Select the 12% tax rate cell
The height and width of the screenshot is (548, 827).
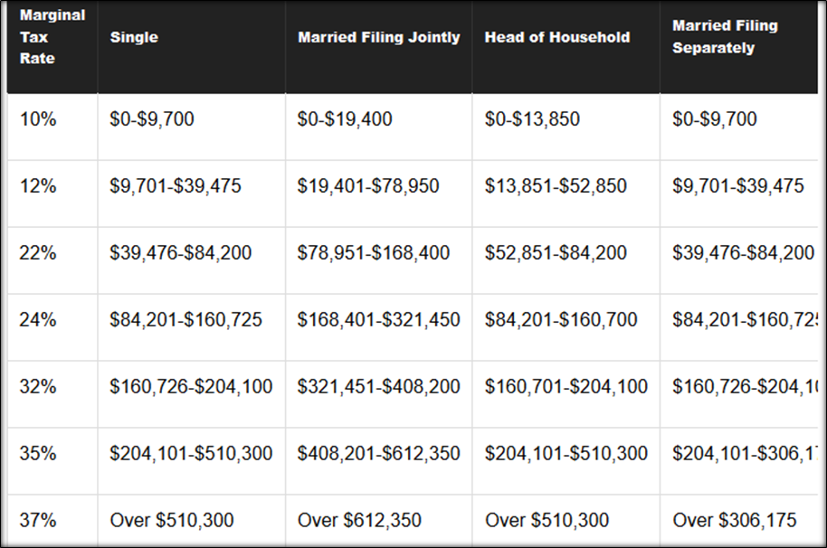37,186
